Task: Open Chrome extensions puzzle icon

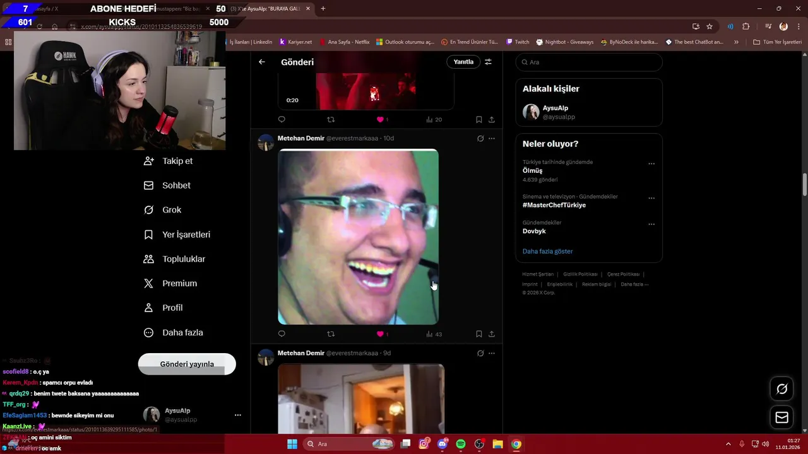Action: click(746, 26)
